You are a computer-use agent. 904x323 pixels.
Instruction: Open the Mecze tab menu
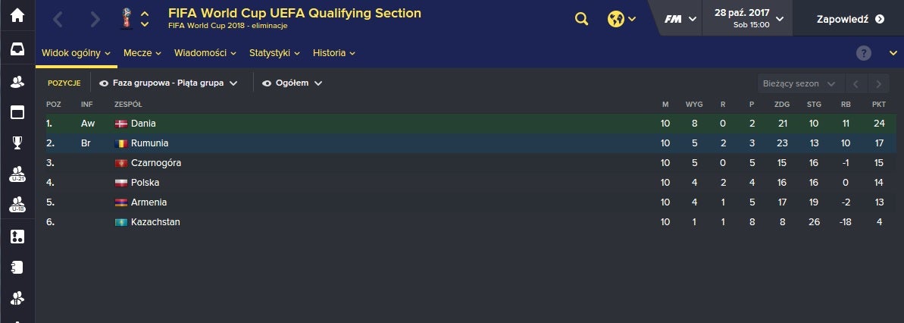point(142,53)
